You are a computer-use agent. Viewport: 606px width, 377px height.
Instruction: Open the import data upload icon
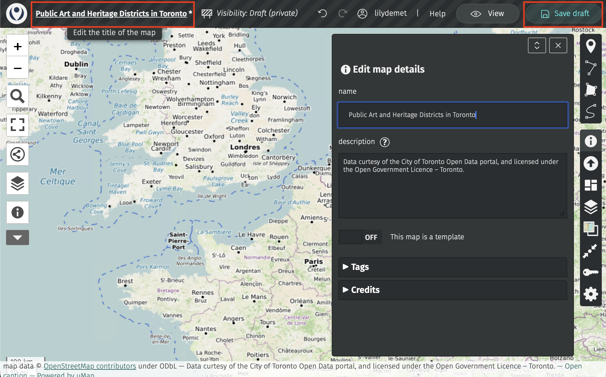coord(591,163)
